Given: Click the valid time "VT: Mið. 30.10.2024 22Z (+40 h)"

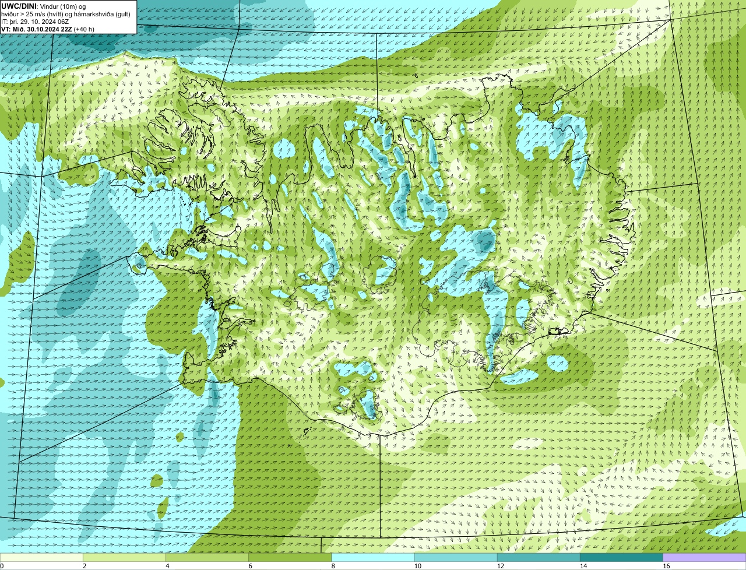Looking at the screenshot, I should click(48, 29).
